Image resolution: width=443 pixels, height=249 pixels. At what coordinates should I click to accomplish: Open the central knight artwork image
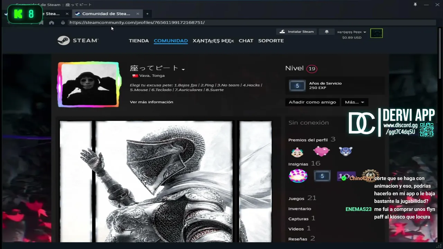click(x=164, y=182)
